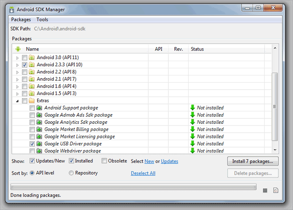
Task: Check the Google Market Licensing package checkbox
Action: pos(32,137)
